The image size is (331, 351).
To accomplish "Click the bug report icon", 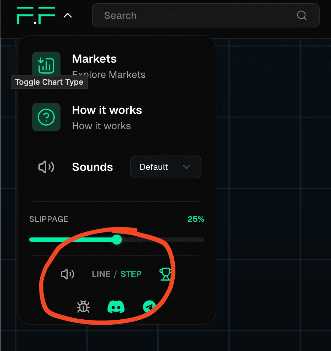I will tap(83, 307).
